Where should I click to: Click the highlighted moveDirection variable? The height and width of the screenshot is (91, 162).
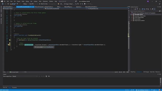point(29,45)
